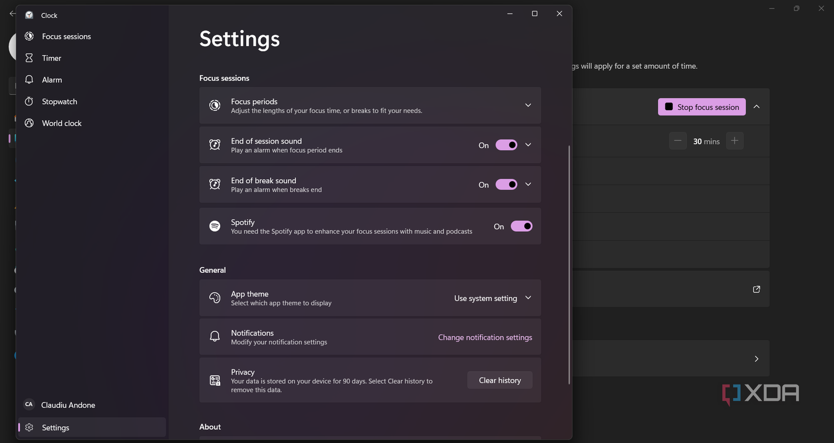Screen dimensions: 834x443
Task: Select the Stopwatch page
Action: [x=92, y=101]
